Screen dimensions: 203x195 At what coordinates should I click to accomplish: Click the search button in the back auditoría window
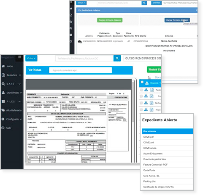[x=144, y=3]
